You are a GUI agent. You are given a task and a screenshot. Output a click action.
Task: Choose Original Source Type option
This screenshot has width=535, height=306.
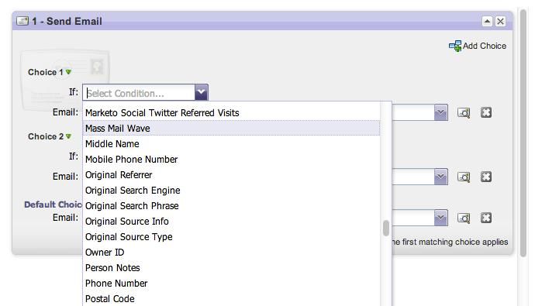pyautogui.click(x=231, y=237)
